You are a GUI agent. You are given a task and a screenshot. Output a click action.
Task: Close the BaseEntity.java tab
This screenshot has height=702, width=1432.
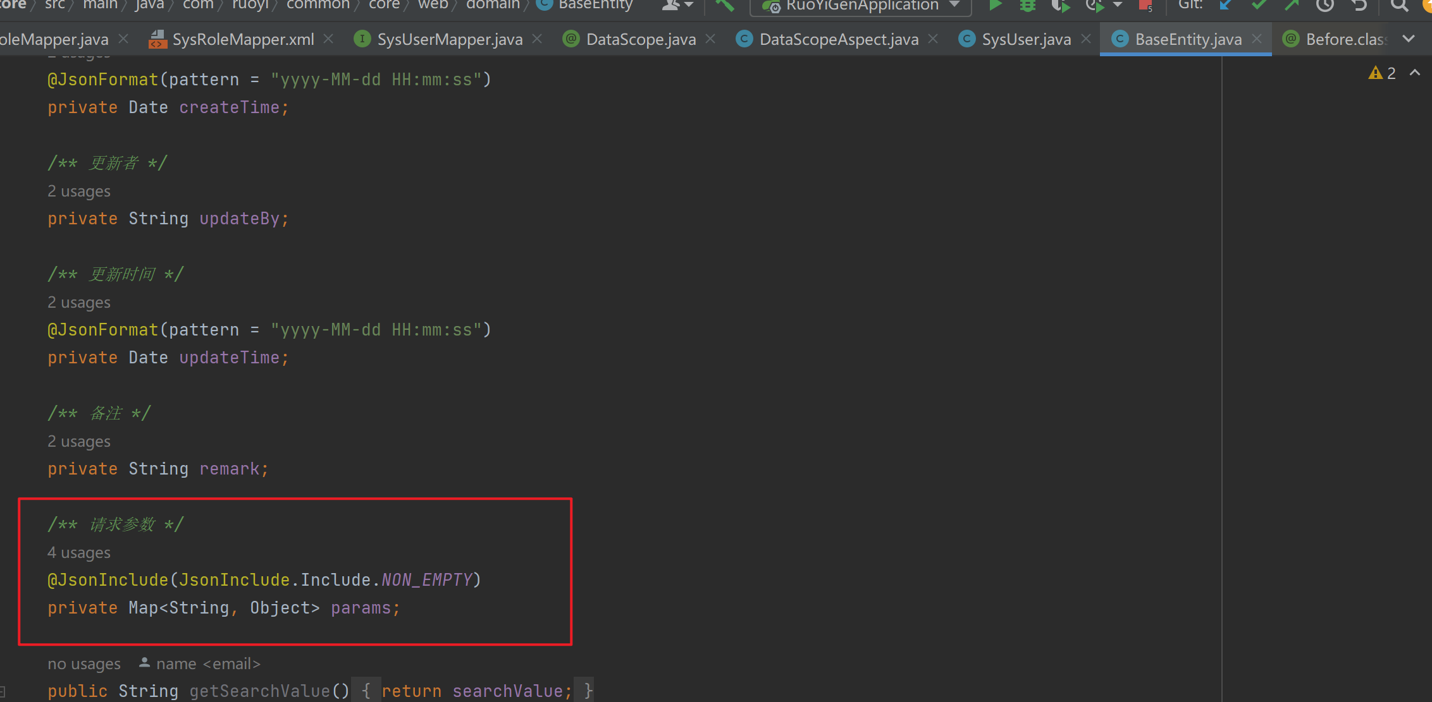point(1257,39)
